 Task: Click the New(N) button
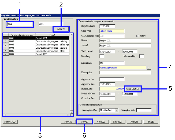coord(68,122)
